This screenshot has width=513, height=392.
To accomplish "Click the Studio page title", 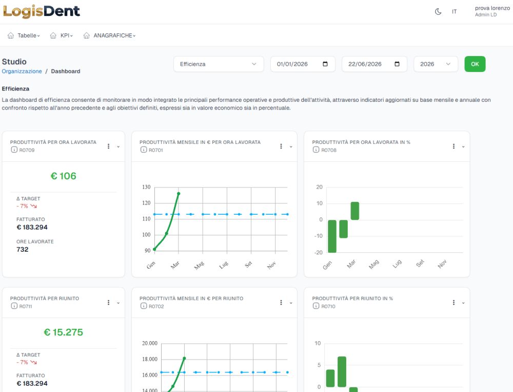I will click(14, 62).
